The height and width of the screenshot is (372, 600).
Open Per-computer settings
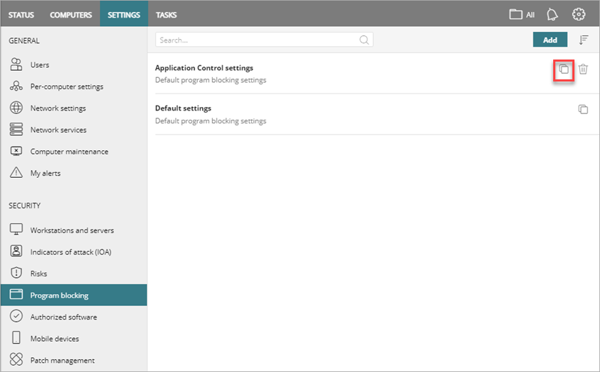click(x=67, y=86)
